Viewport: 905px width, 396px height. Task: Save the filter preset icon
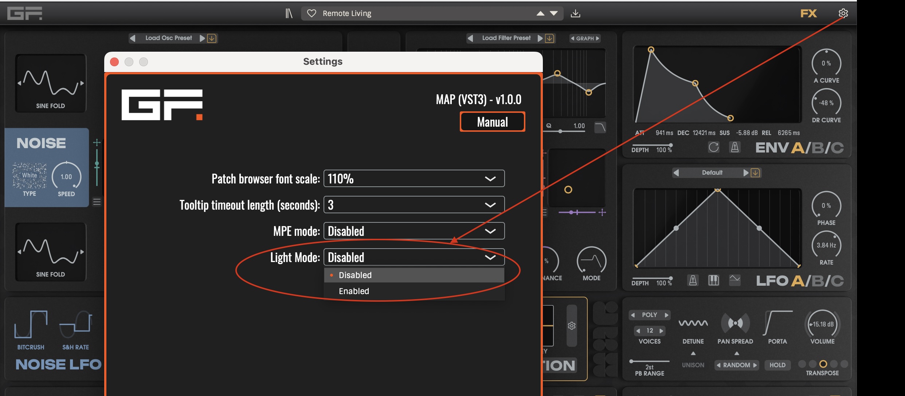coord(550,38)
